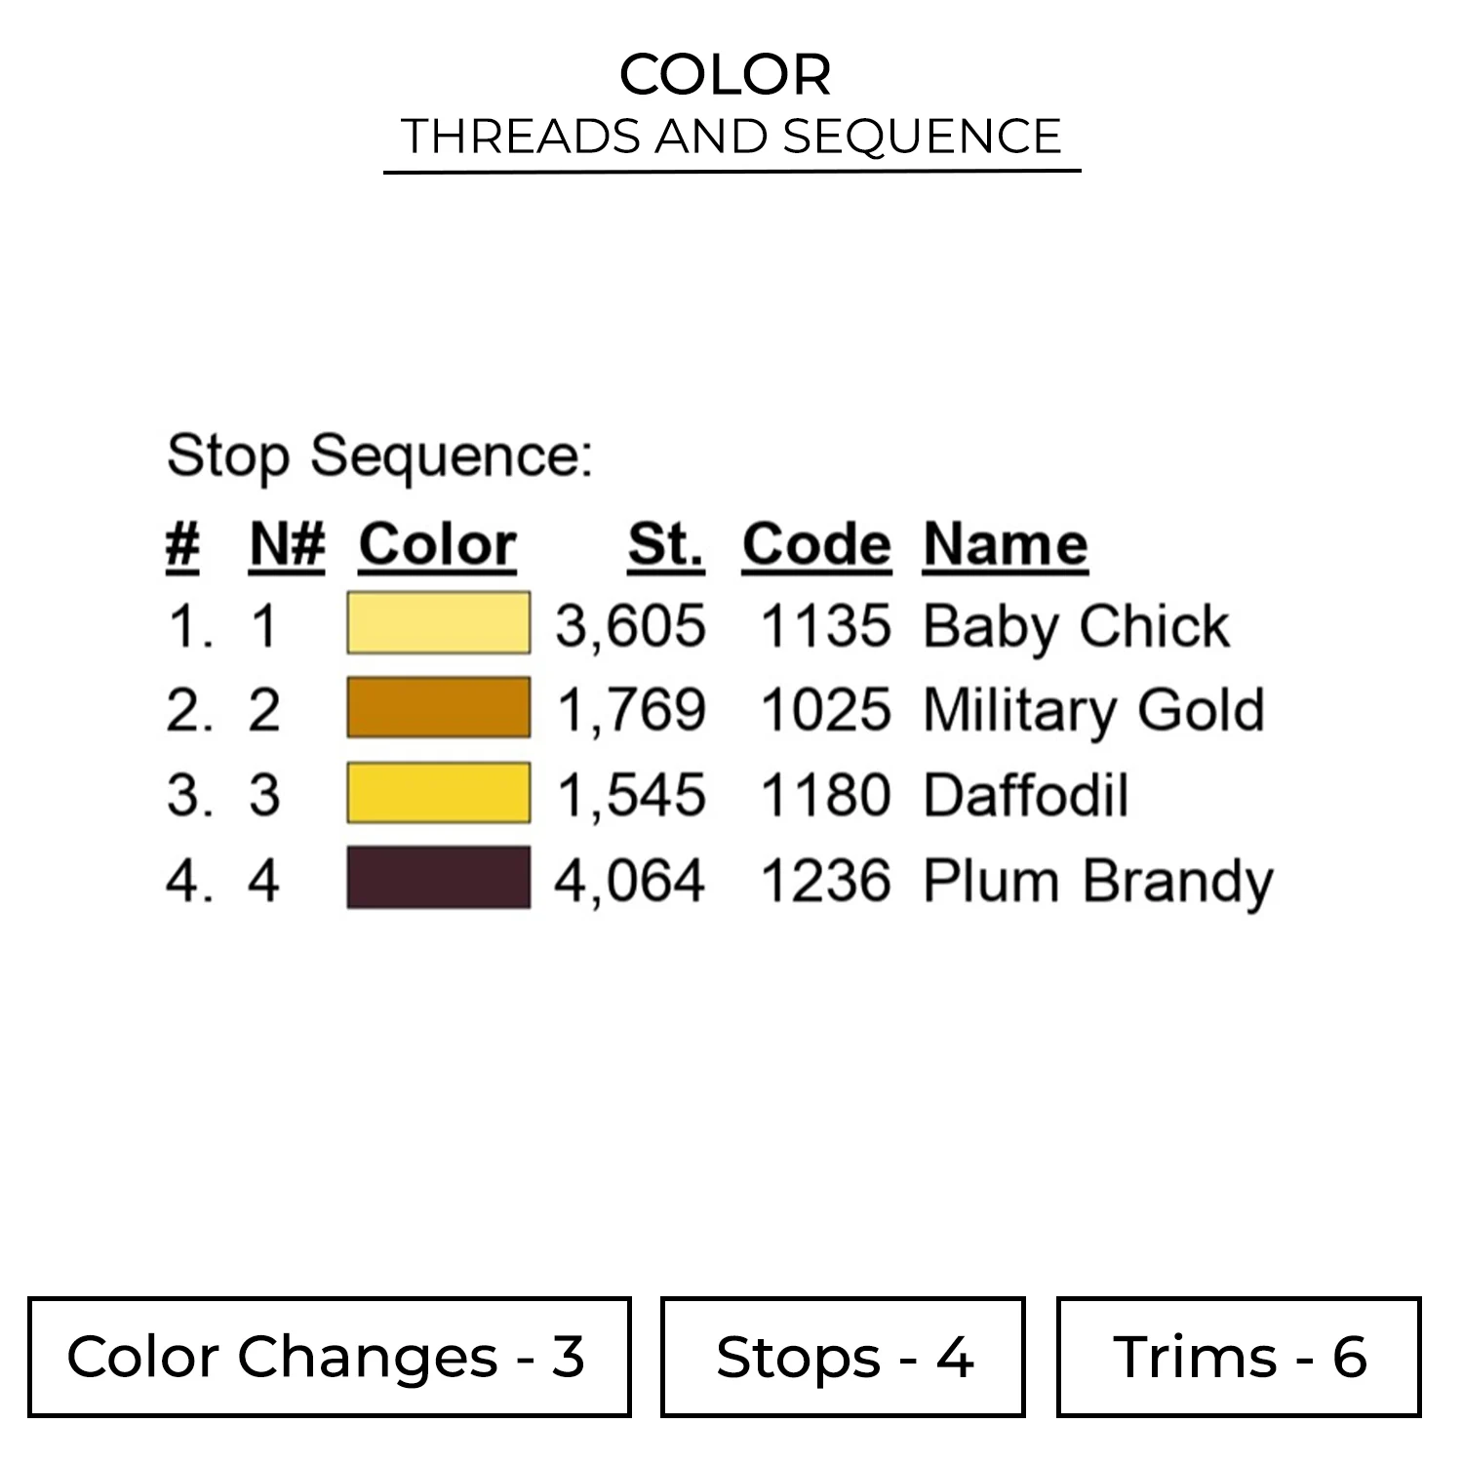Click the Stop Sequence label
The height and width of the screenshot is (1463, 1463).
click(379, 455)
